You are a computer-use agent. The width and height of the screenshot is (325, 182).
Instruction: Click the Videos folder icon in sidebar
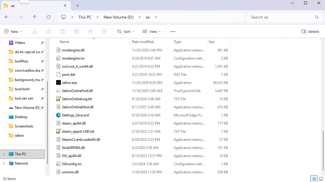[11, 43]
